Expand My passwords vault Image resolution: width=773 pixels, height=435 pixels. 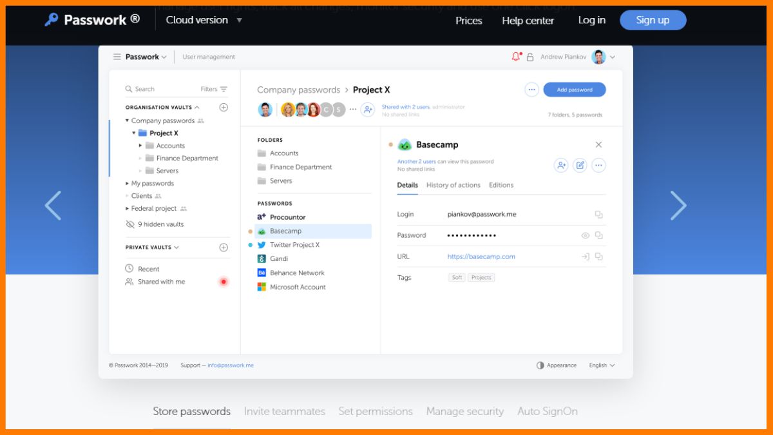[x=127, y=184]
